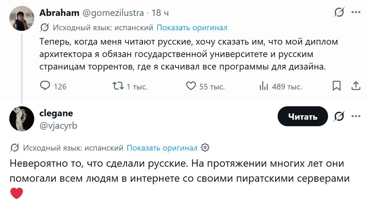Share Abraham's tweet
This screenshot has width=366, height=206.
click(355, 86)
